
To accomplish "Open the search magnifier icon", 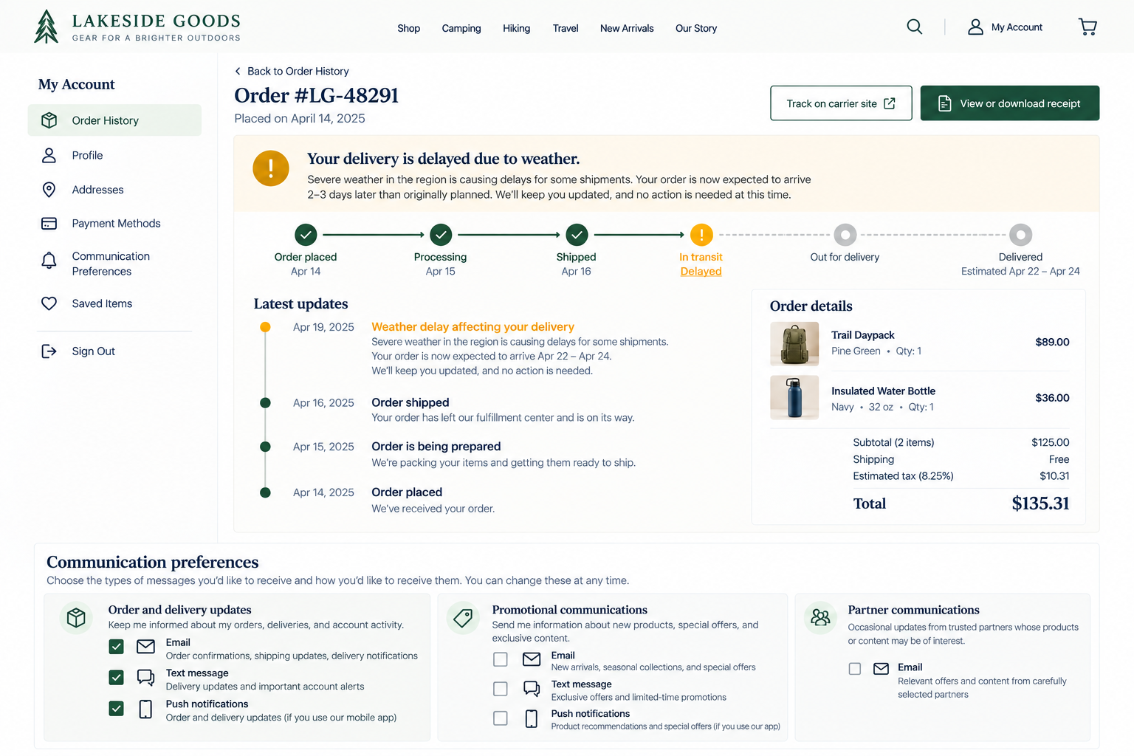I will pyautogui.click(x=914, y=27).
